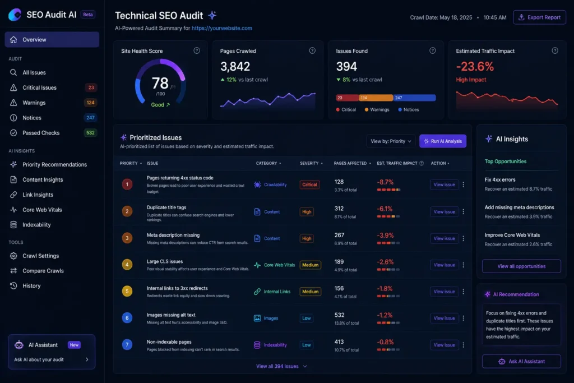This screenshot has height=383, width=574.
Task: Click the red Critical segment of issues bar
Action: pyautogui.click(x=348, y=98)
